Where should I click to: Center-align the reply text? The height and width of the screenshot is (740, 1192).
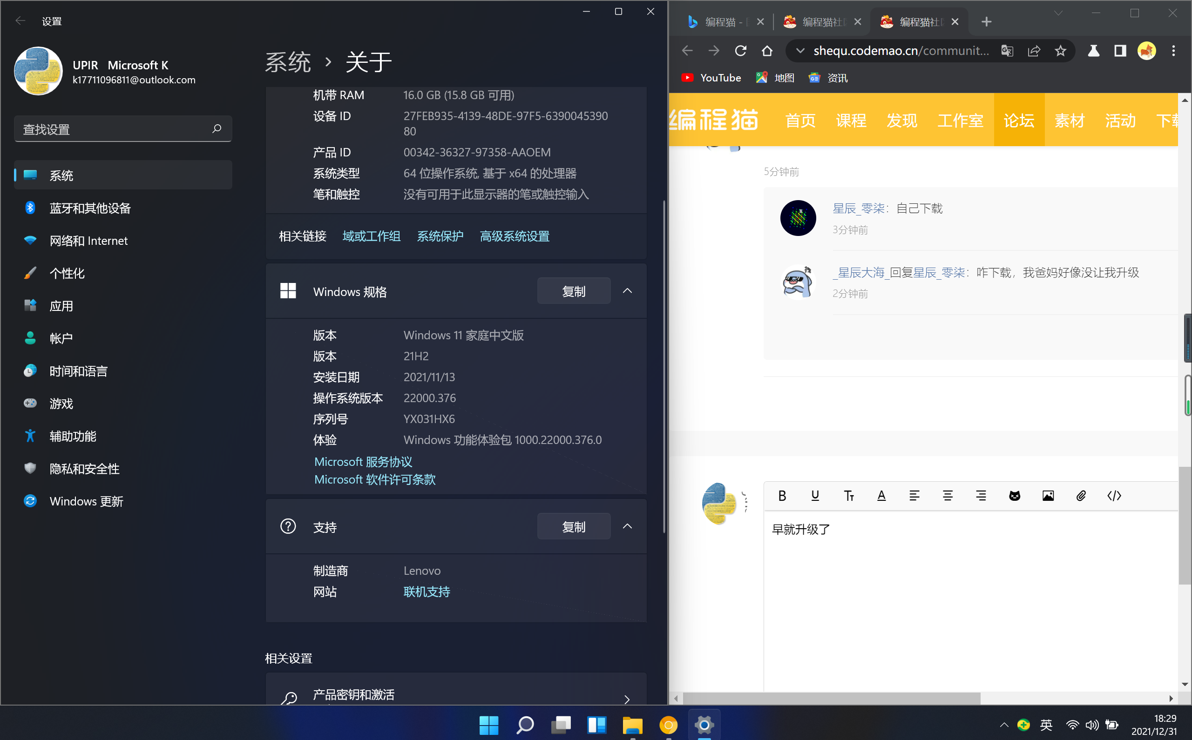(x=948, y=496)
